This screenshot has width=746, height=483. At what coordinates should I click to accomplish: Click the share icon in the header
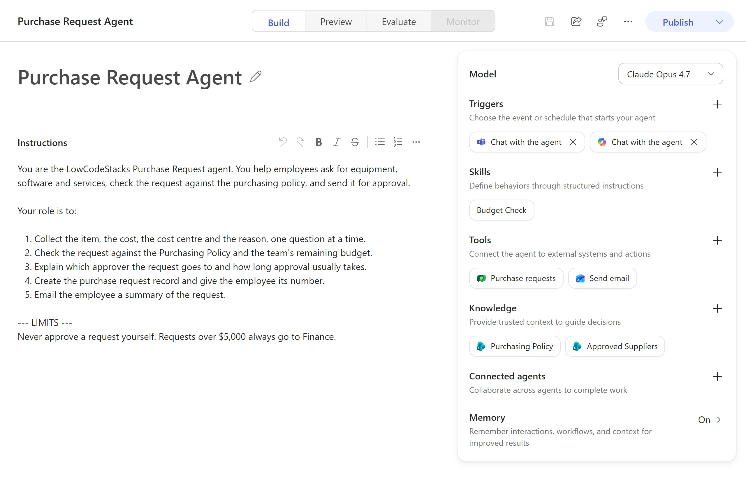pos(576,22)
